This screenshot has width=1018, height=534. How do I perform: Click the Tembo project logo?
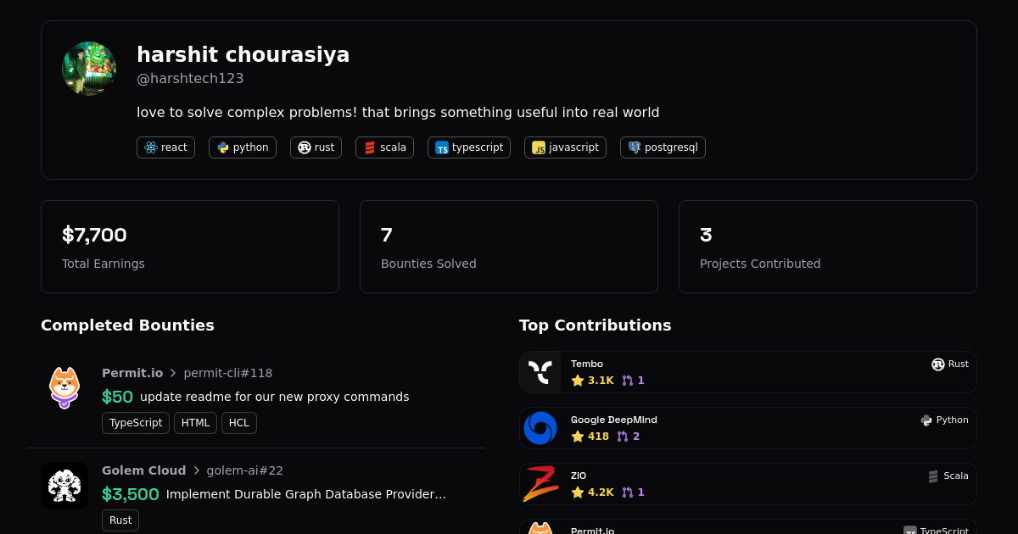coord(540,372)
